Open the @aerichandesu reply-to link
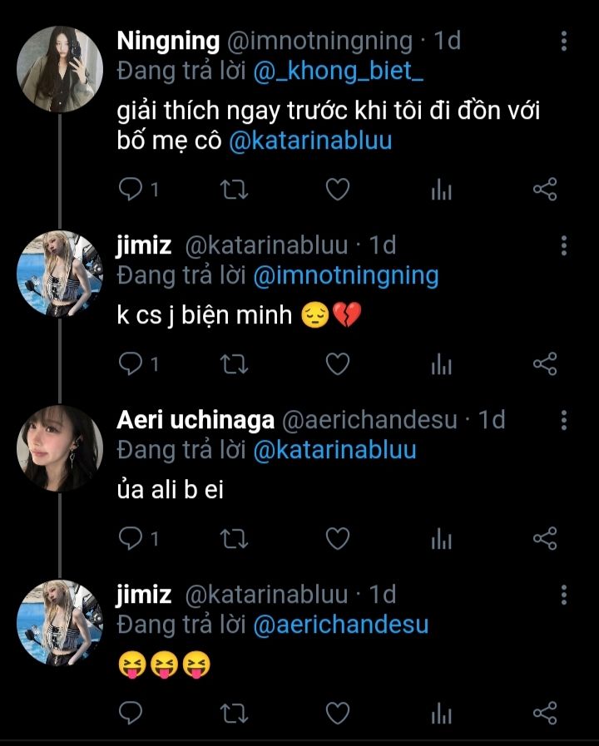This screenshot has height=746, width=599. coord(339,625)
